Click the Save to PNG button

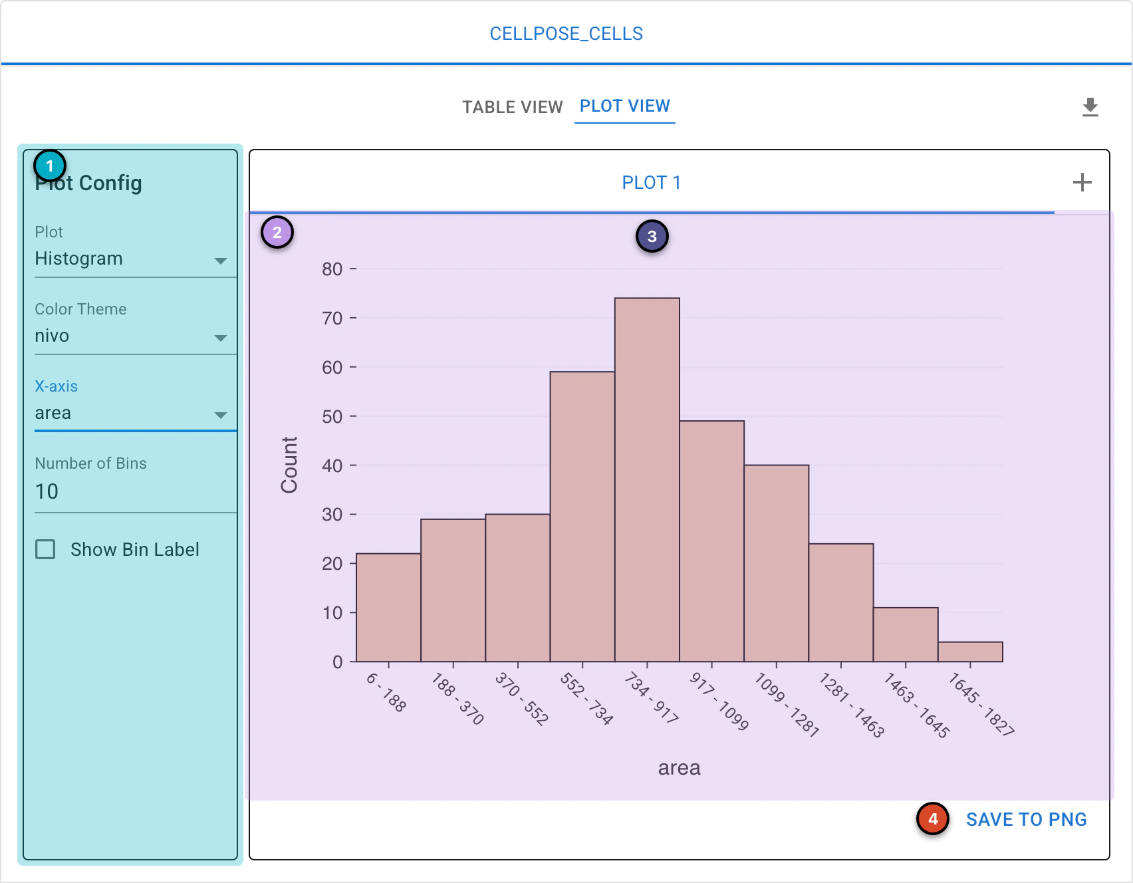pos(1026,819)
